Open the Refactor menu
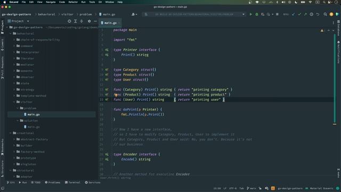Viewport: 341px width, 192px height. 73,2
